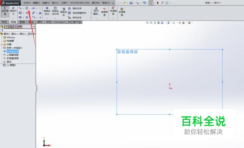Open the Linear Sketch Pattern dropdown arrow
Image resolution: width=244 pixels, height=148 pixels.
click(x=90, y=13)
